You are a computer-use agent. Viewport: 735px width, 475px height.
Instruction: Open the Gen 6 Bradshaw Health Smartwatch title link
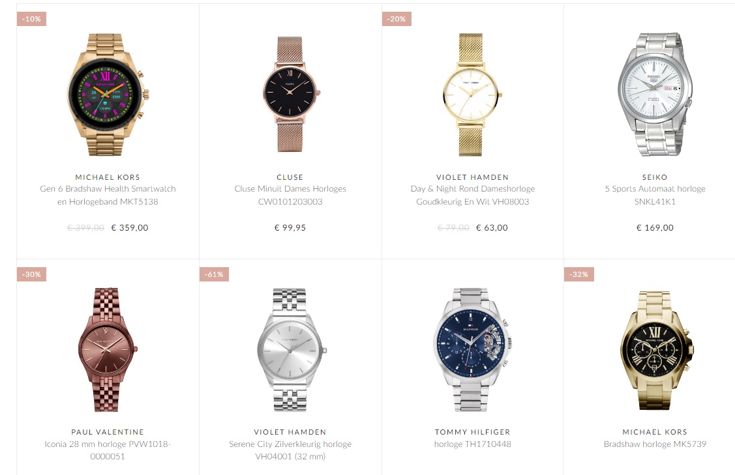click(108, 195)
